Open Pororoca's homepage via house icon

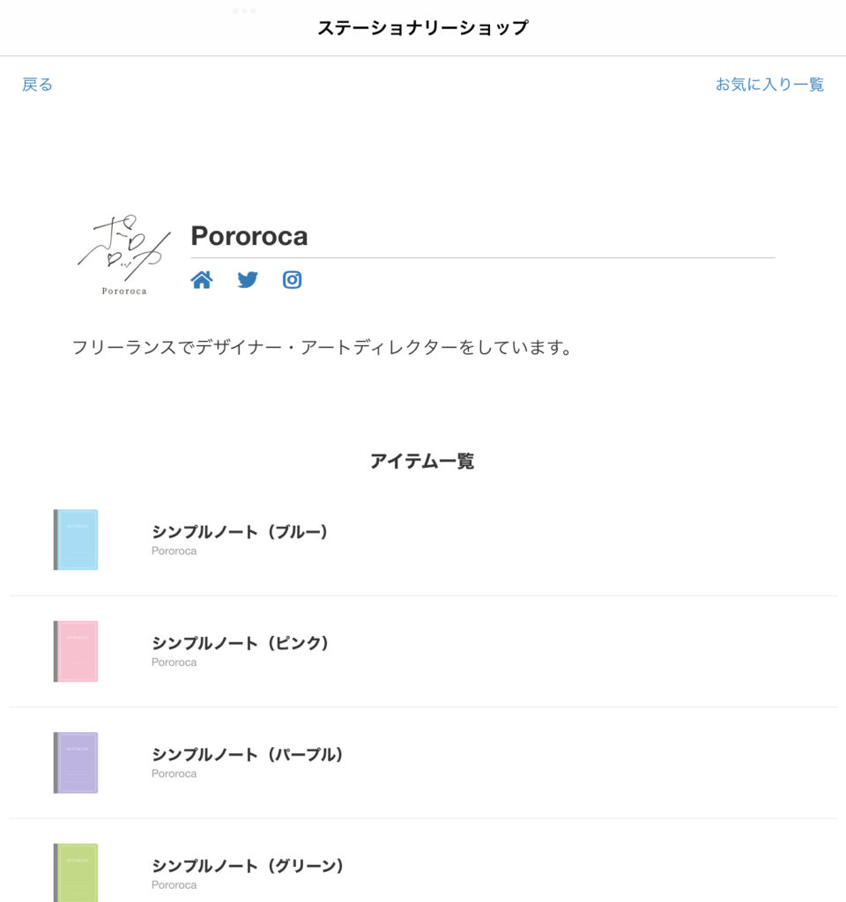click(x=202, y=280)
